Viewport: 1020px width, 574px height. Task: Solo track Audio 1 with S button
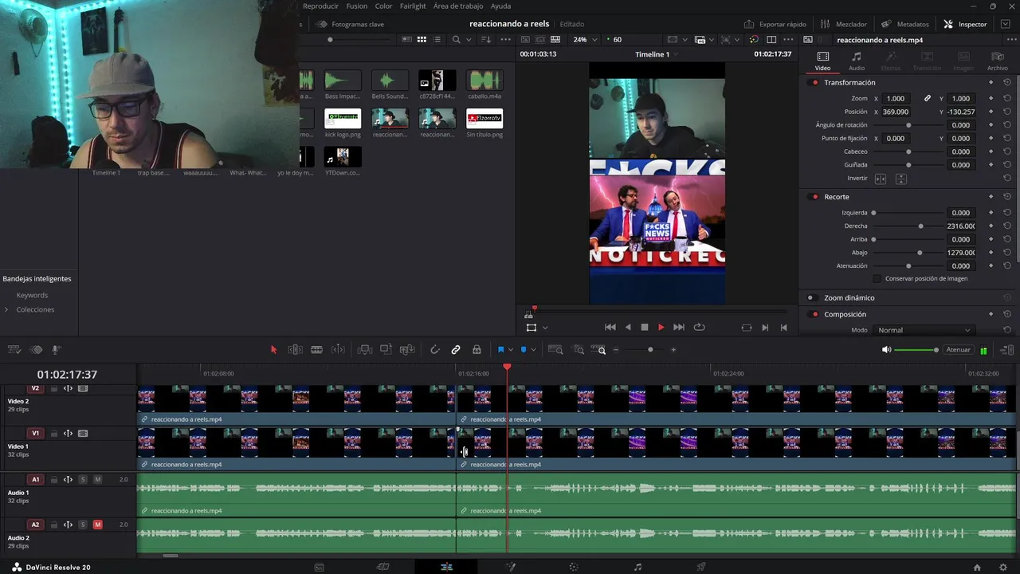coord(82,479)
